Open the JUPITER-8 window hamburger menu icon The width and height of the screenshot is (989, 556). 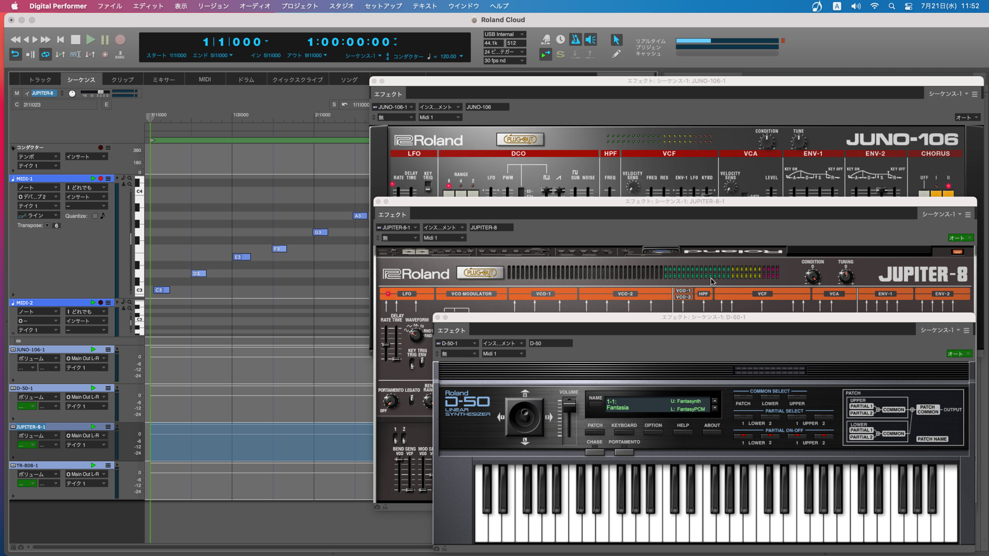968,214
